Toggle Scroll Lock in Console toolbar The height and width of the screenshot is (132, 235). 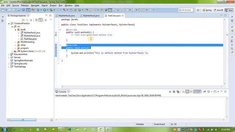pos(187,92)
